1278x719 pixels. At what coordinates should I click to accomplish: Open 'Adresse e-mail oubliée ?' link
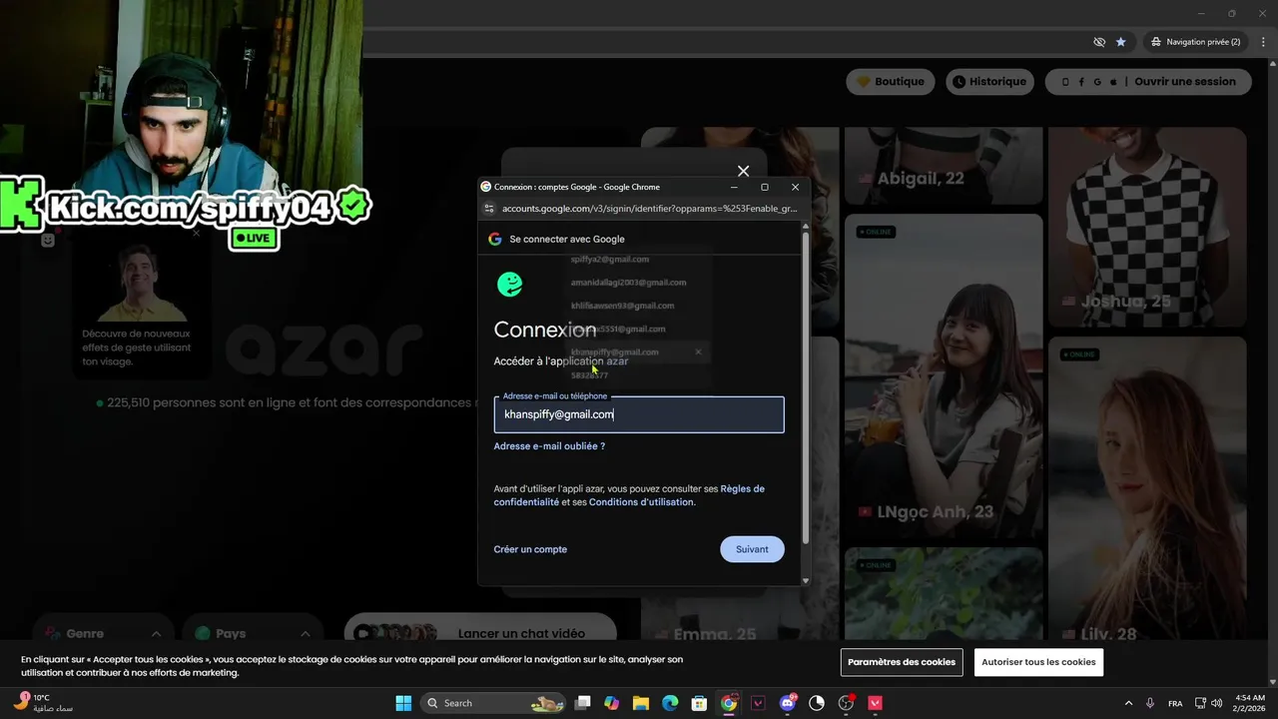pyautogui.click(x=549, y=446)
